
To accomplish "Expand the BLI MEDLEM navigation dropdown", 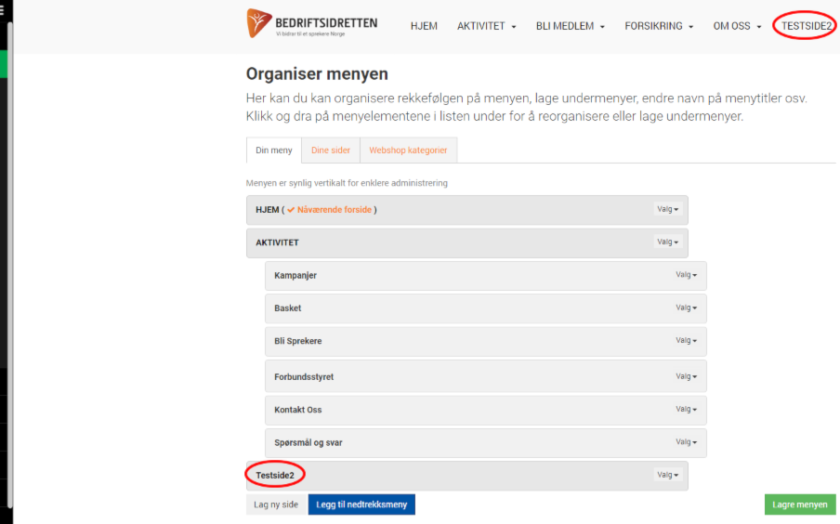I will pyautogui.click(x=570, y=26).
